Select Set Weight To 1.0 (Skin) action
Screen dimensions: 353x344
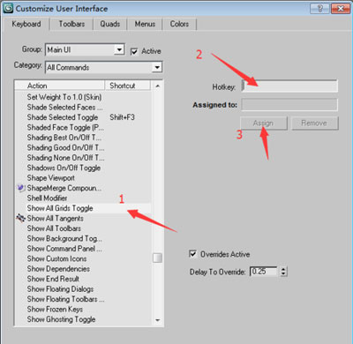(x=64, y=97)
